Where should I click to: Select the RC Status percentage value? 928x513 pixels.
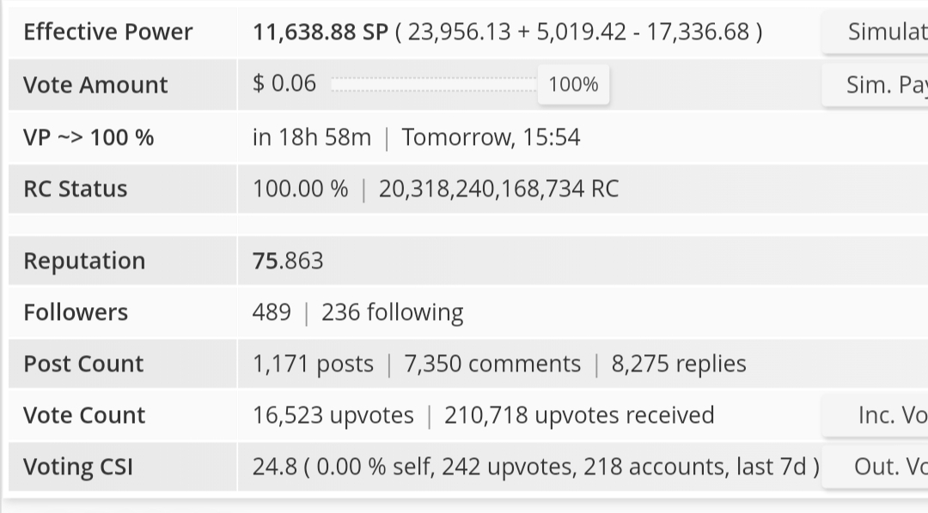pos(301,189)
